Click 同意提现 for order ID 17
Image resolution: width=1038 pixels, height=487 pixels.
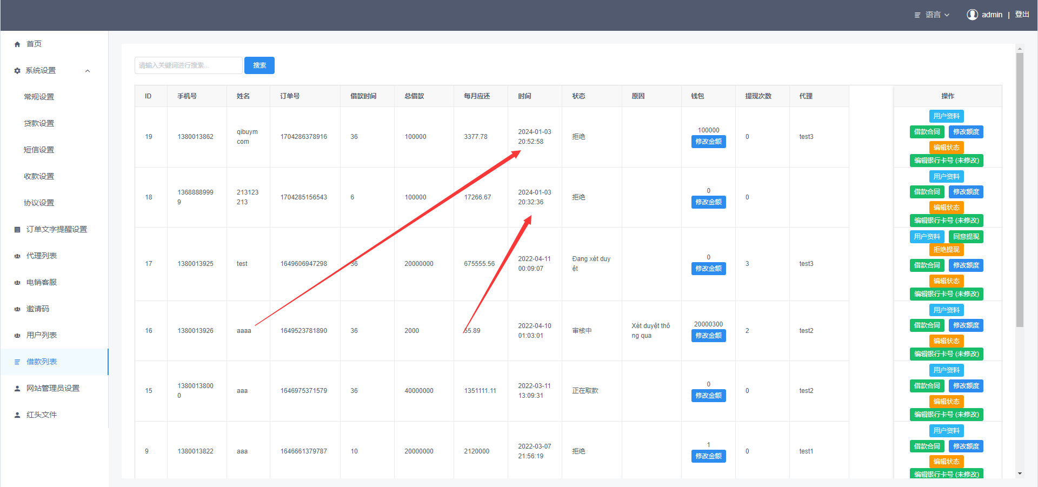click(966, 237)
